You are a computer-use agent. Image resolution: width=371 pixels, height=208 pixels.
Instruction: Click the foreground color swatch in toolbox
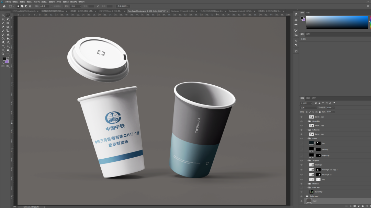tap(4, 59)
